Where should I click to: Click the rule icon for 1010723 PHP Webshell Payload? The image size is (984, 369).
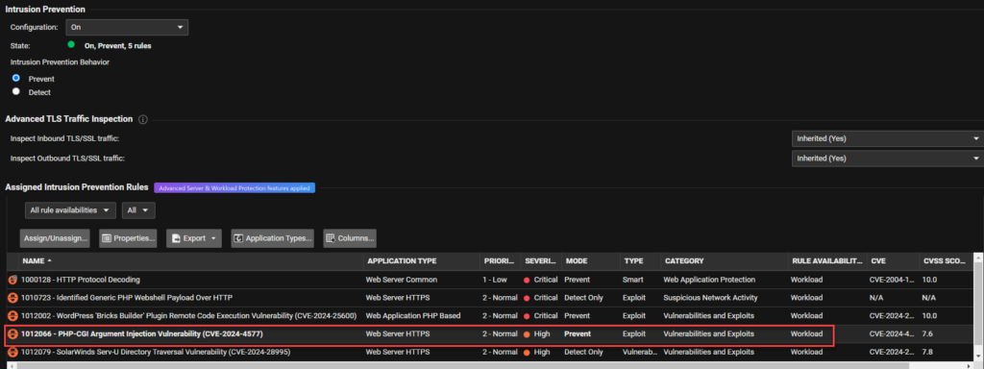12,298
